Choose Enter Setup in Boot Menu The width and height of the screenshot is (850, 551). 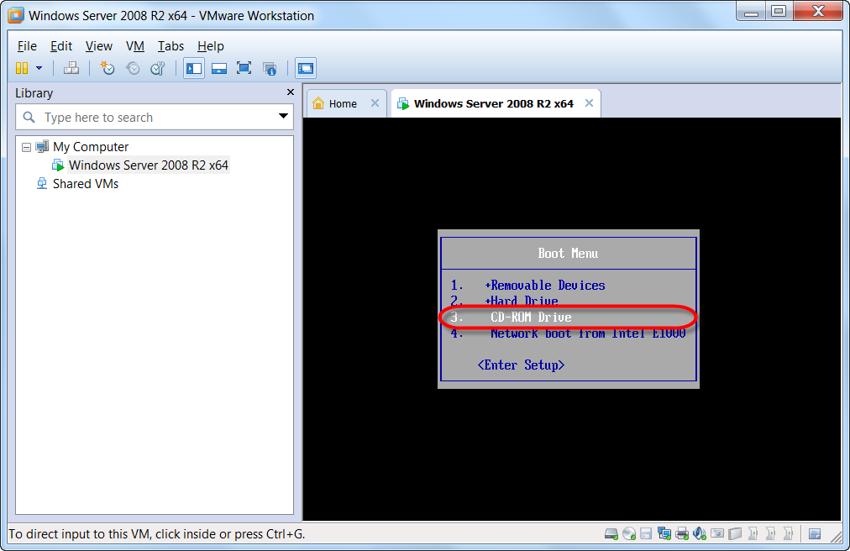(521, 365)
